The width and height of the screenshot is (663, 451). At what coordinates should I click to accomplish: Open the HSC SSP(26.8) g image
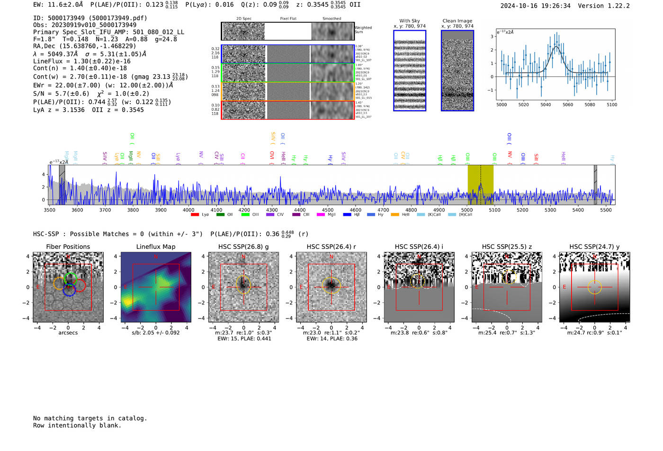[243, 287]
